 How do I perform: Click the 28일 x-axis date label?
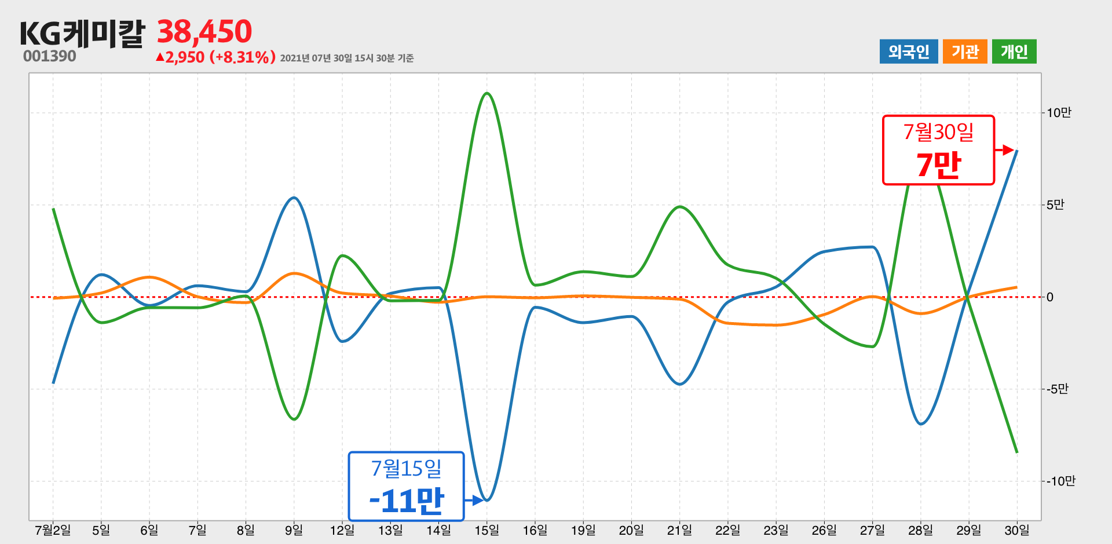click(x=921, y=530)
